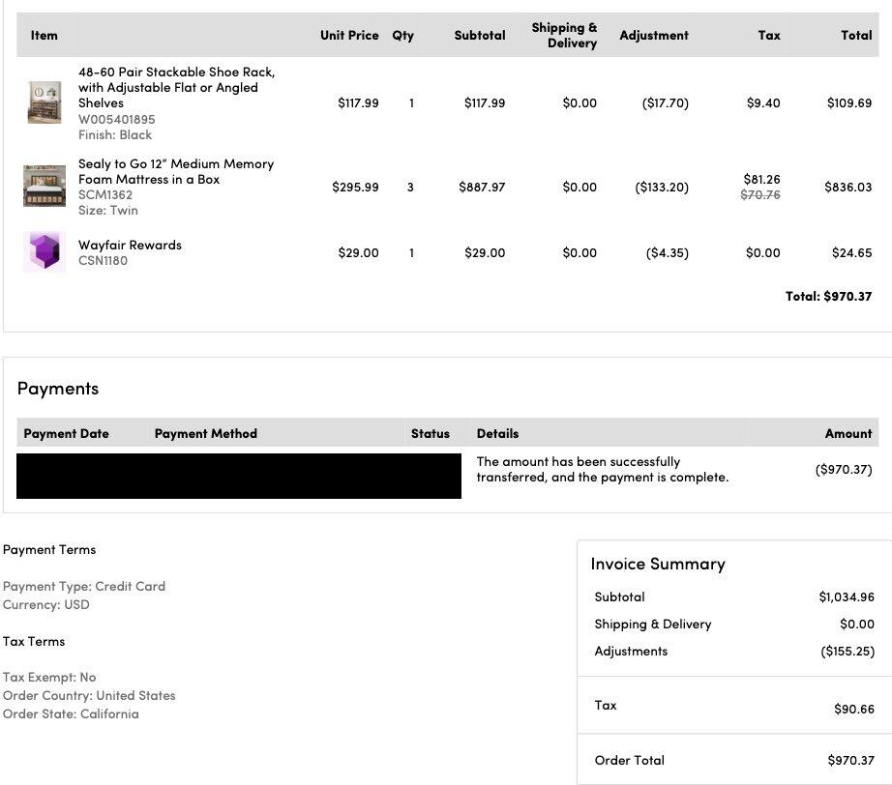Click the Sealy mattress product thumbnail
892x785 pixels.
click(45, 187)
